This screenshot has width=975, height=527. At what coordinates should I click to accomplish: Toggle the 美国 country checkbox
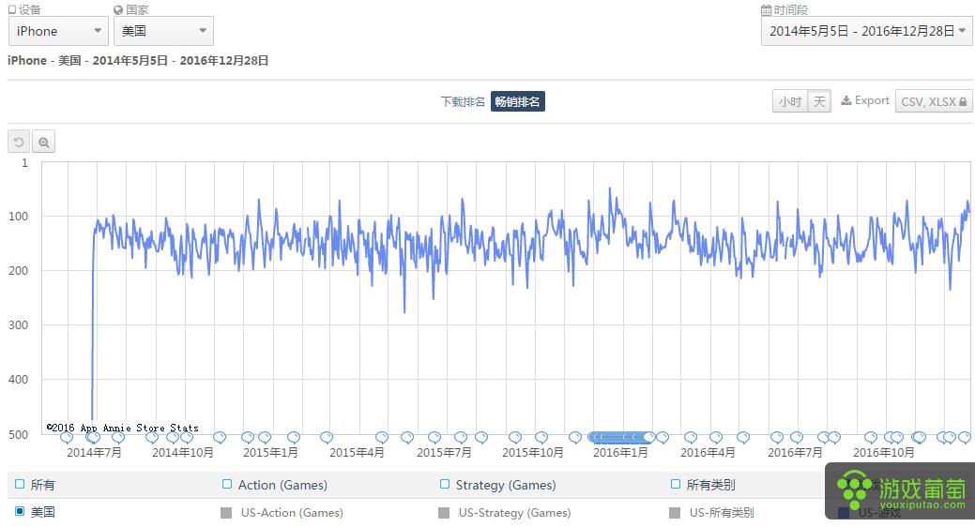[x=20, y=512]
